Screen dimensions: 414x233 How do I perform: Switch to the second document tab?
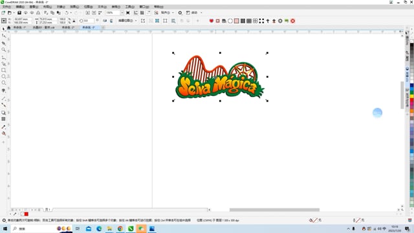click(43, 27)
